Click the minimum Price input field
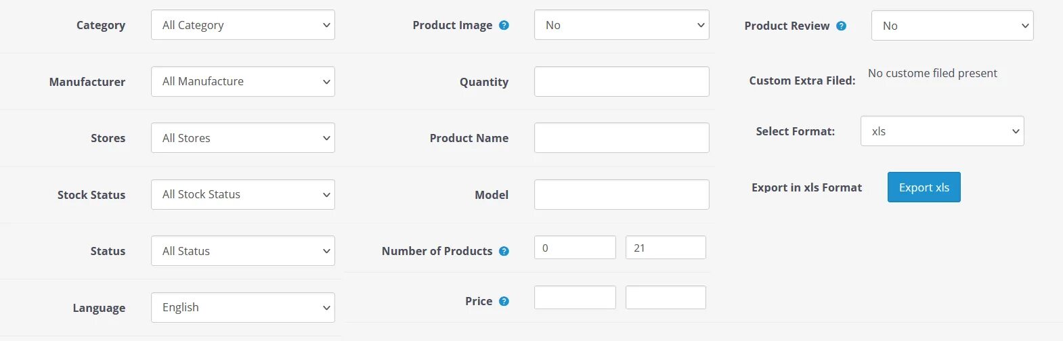1063x341 pixels. 575,298
